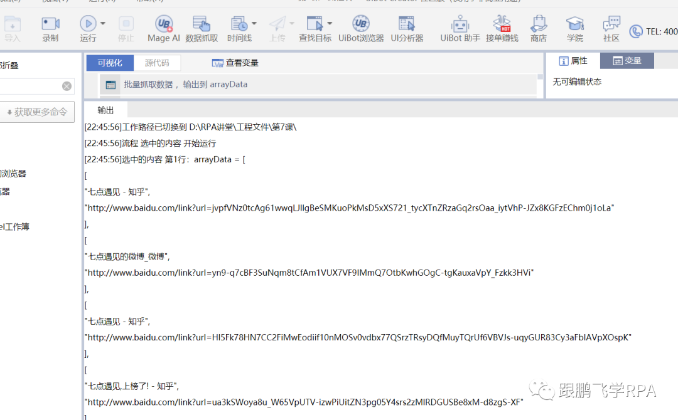Click the command search input field

(30, 87)
